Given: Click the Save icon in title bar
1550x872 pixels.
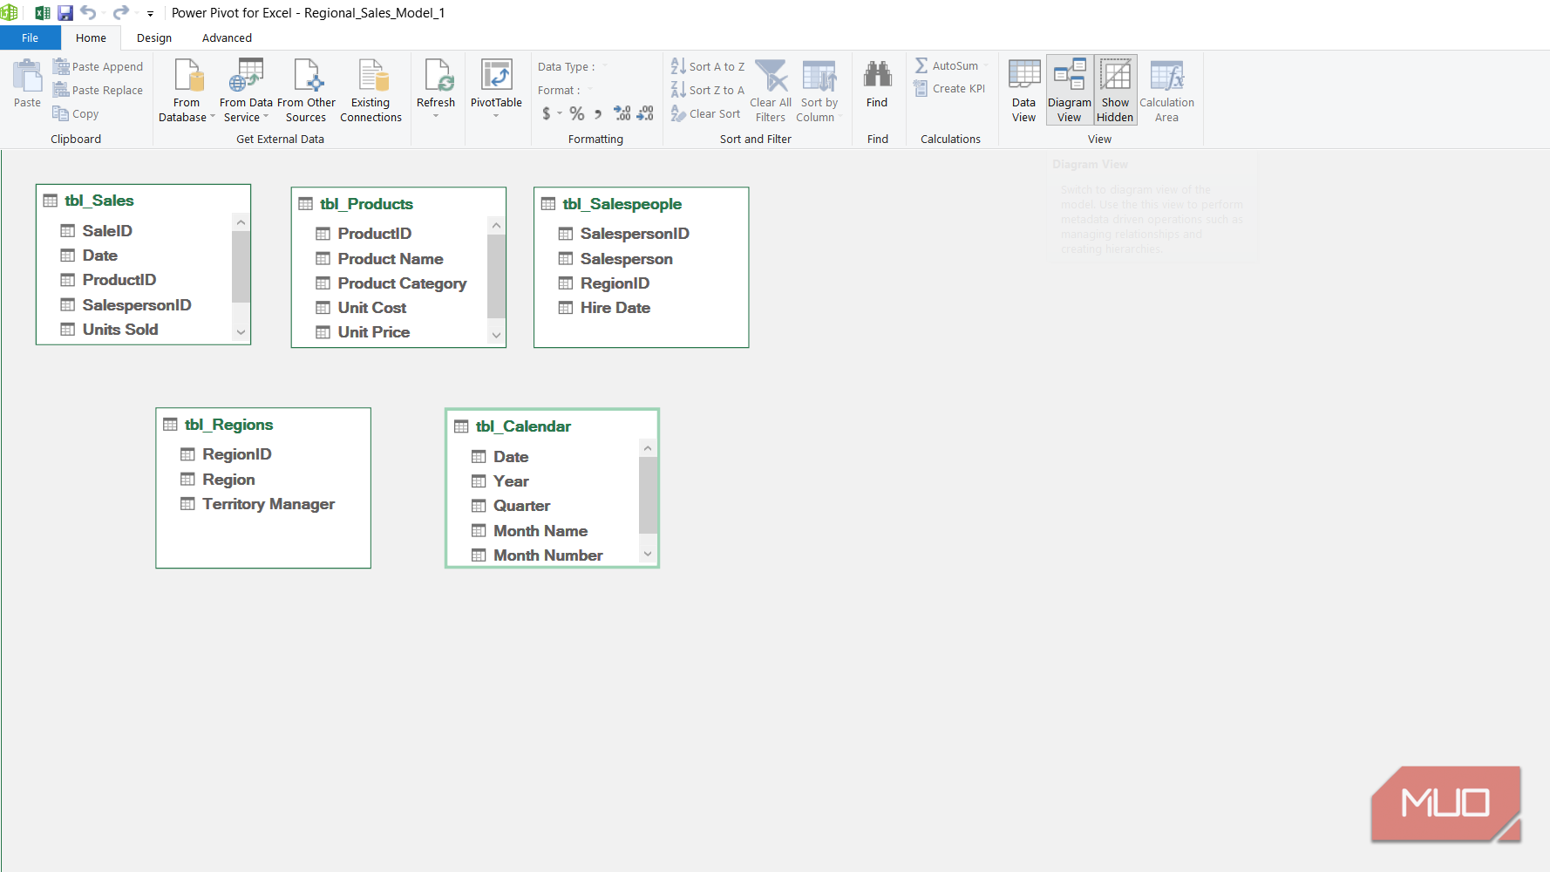Looking at the screenshot, I should (65, 12).
